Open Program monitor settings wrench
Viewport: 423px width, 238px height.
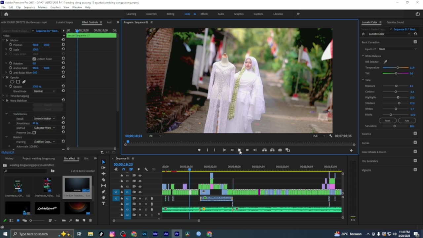coord(330,136)
